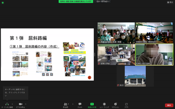
Task: Click the green encryption shield icon
Action: click(x=3, y=2)
